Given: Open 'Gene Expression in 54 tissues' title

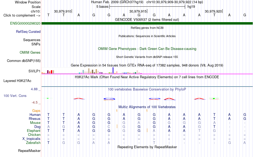Looking at the screenshot, I should 147,65.
